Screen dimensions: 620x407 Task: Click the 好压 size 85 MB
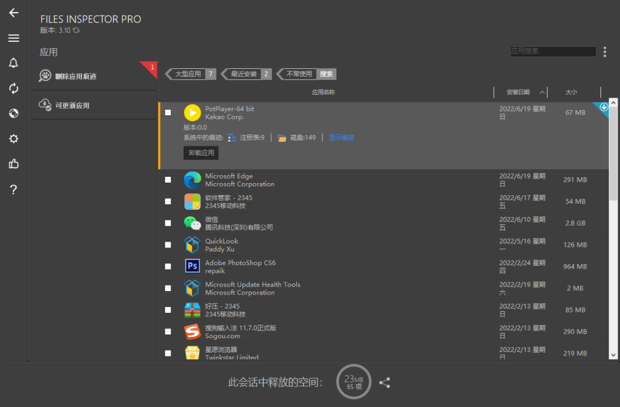tap(575, 310)
